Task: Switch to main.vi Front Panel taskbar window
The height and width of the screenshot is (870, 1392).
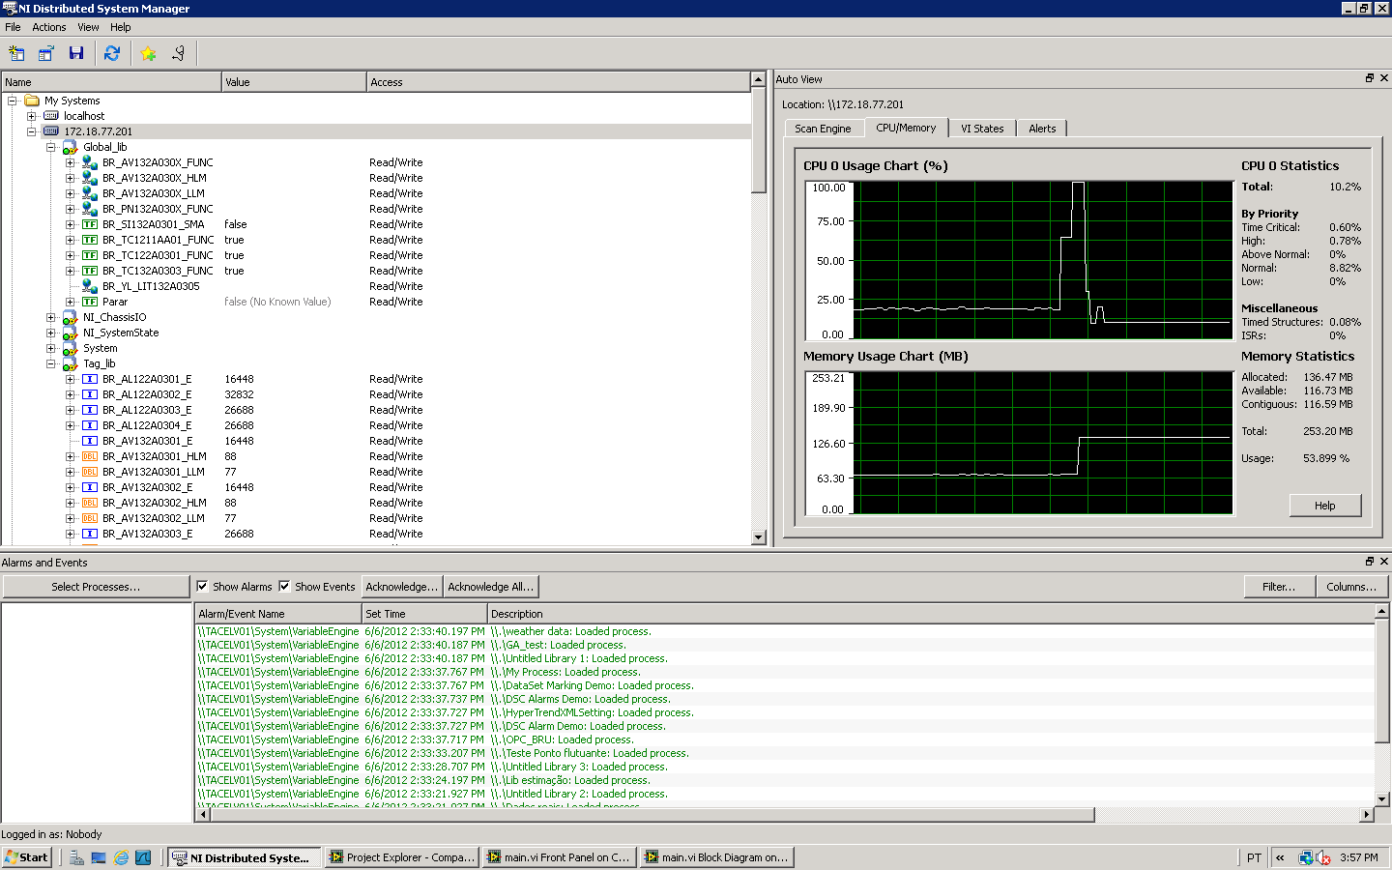Action: [559, 857]
